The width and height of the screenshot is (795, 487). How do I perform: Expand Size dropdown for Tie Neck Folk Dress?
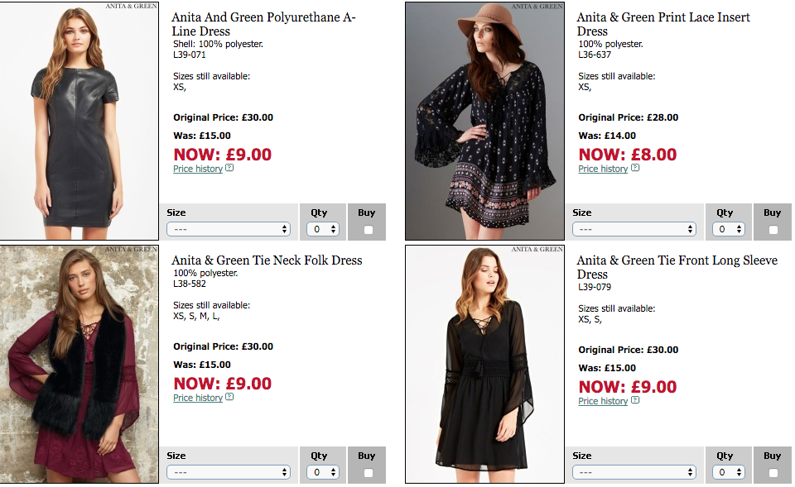click(x=228, y=472)
